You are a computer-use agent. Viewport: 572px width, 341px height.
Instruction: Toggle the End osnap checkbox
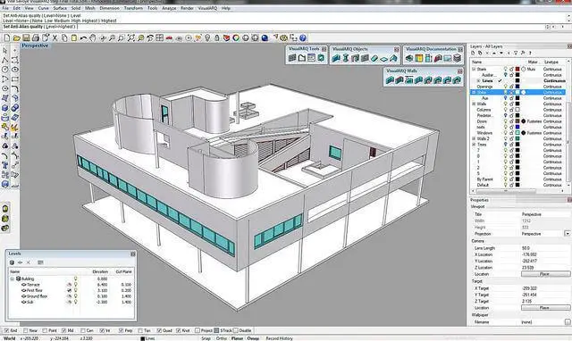[6, 330]
